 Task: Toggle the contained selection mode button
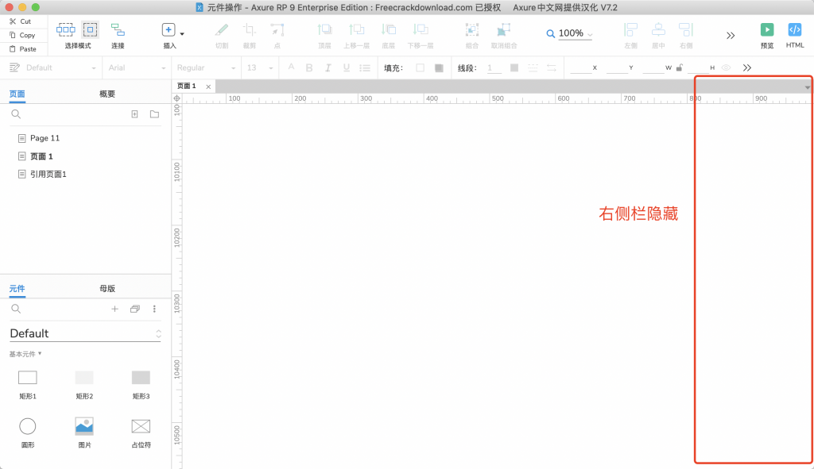[90, 30]
